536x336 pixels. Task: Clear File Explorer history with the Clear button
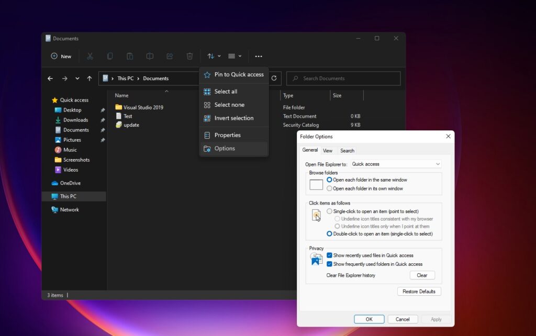(422, 275)
